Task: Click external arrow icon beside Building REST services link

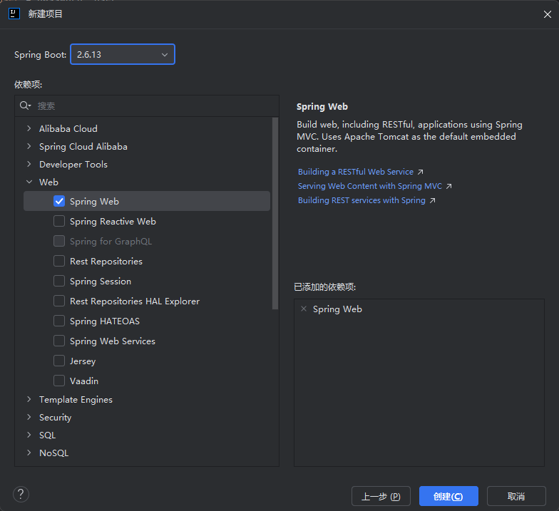Action: [x=432, y=201]
